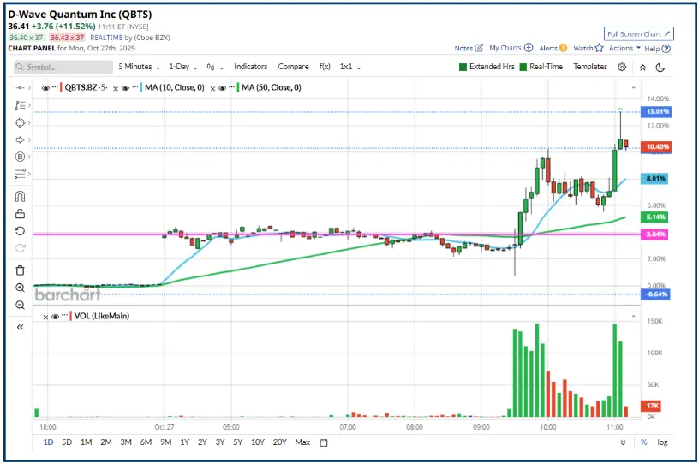The width and height of the screenshot is (699, 463).
Task: Open chart settings gear icon
Action: tap(622, 67)
